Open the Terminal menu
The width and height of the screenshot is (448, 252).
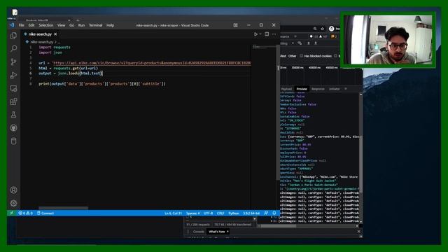coord(95,25)
